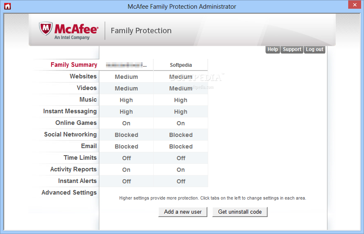364x234 pixels.
Task: Add a new user
Action: [x=183, y=212]
